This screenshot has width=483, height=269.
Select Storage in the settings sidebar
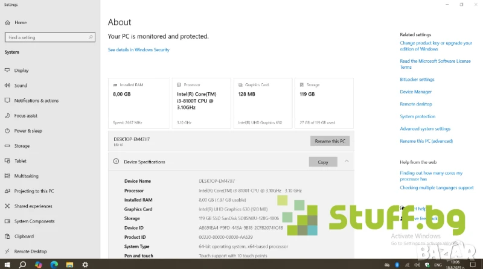point(22,146)
